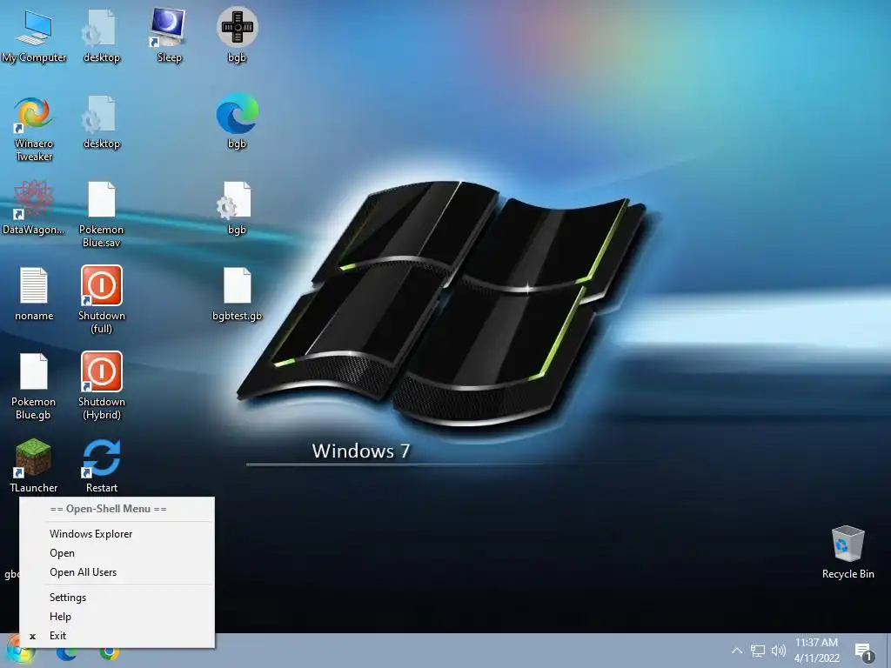The image size is (891, 668).
Task: Select the Pokemon Blue.gb file
Action: tap(34, 386)
